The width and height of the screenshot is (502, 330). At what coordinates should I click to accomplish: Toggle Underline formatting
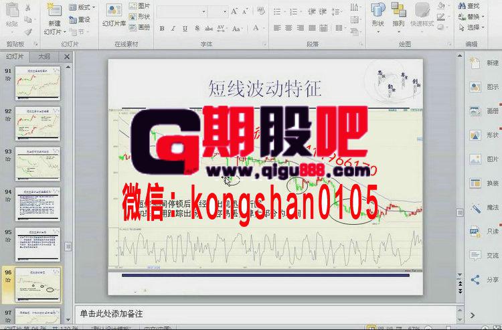tap(185, 29)
